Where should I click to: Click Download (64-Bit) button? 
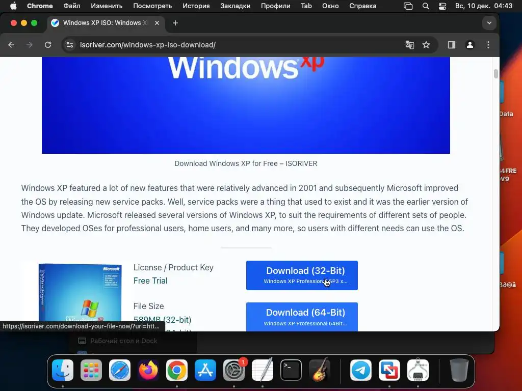click(x=302, y=317)
